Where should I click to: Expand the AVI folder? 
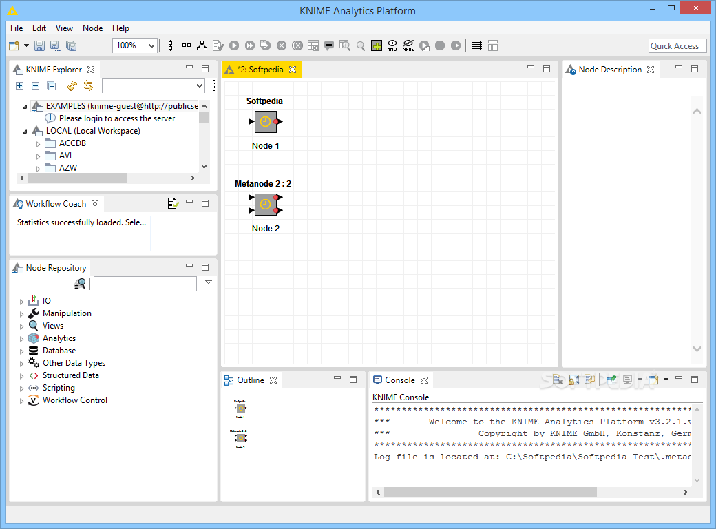click(x=39, y=156)
